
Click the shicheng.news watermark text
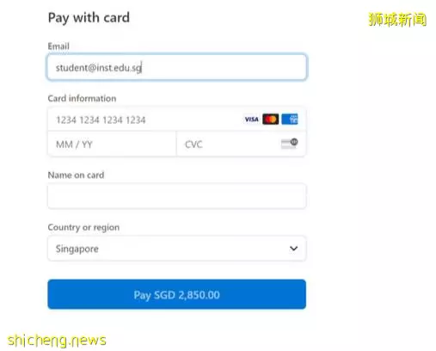(57, 341)
